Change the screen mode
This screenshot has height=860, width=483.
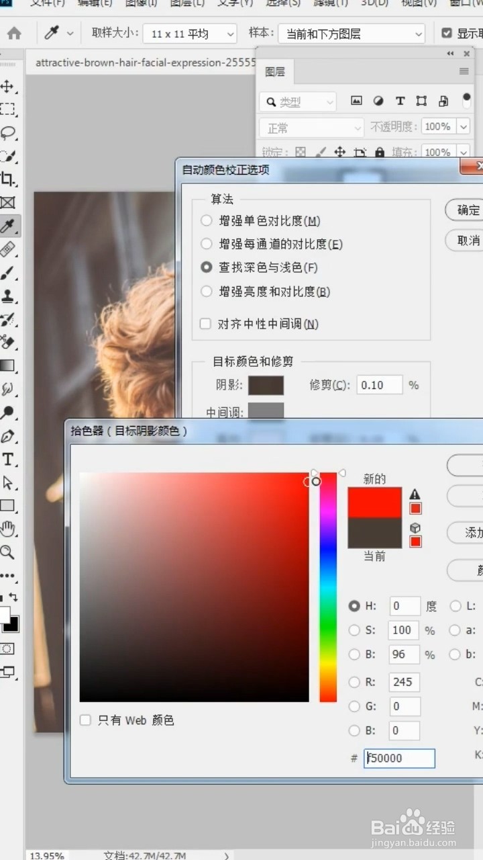[x=8, y=671]
